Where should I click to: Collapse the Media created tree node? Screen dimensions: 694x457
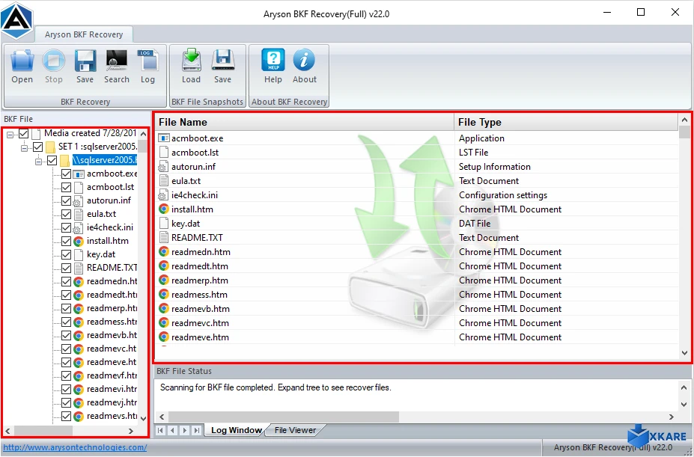tap(10, 134)
